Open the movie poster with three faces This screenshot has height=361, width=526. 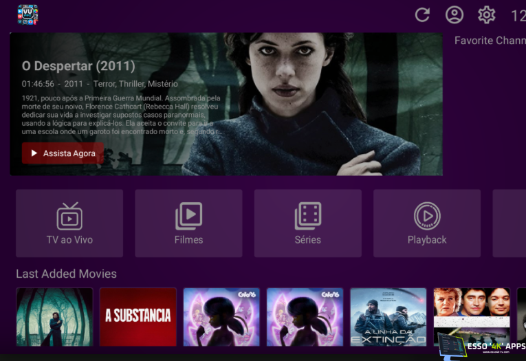pyautogui.click(x=472, y=306)
